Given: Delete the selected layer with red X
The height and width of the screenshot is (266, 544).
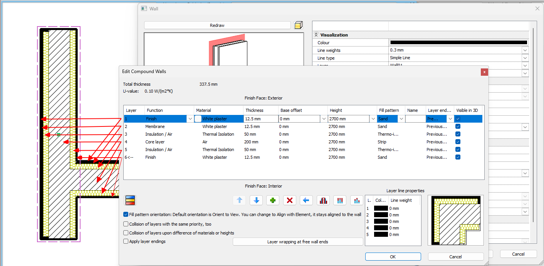Looking at the screenshot, I should tap(290, 200).
